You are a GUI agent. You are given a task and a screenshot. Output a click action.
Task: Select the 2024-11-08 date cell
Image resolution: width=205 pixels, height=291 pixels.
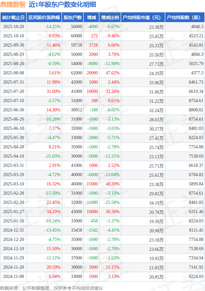pyautogui.click(x=13, y=277)
